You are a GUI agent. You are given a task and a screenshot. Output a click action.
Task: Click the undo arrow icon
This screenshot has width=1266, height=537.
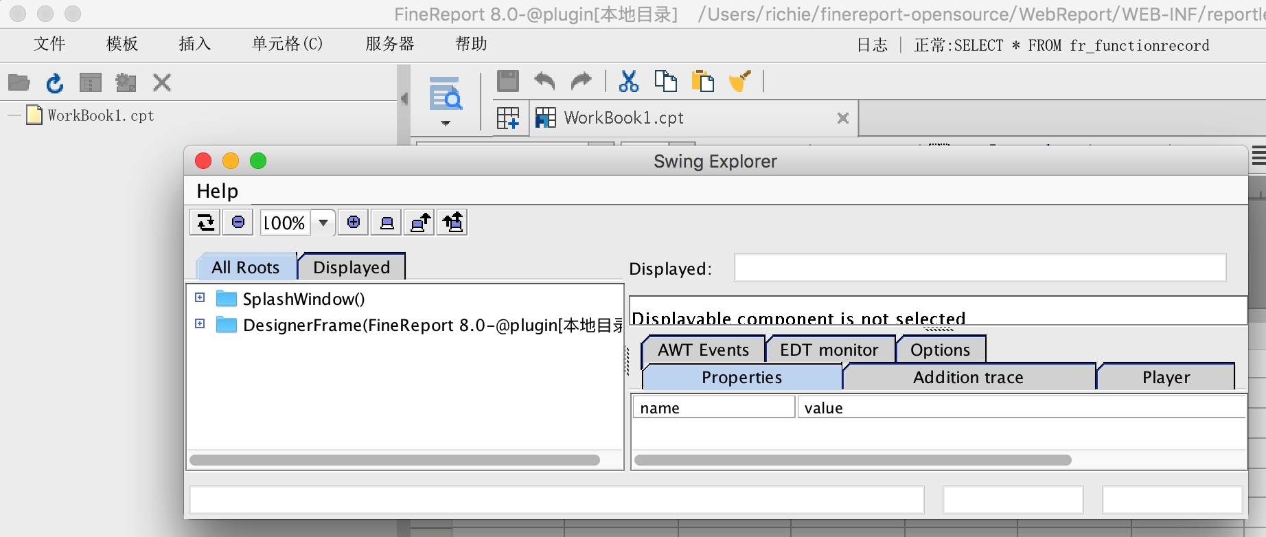click(544, 81)
